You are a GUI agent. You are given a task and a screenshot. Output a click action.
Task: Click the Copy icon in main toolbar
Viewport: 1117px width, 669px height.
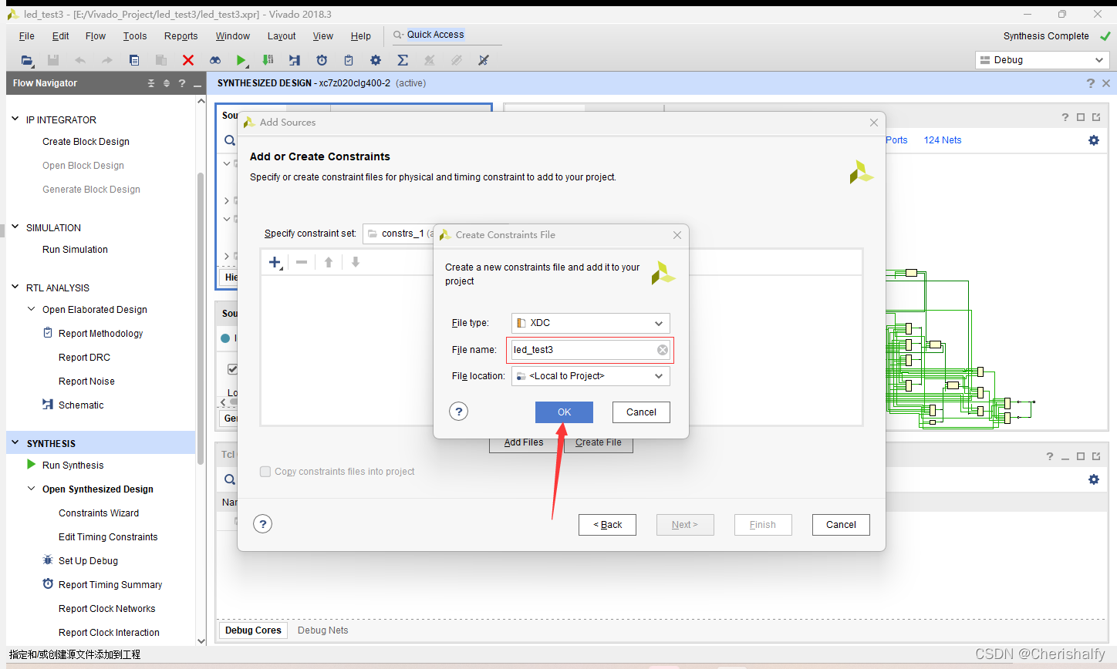click(x=134, y=60)
